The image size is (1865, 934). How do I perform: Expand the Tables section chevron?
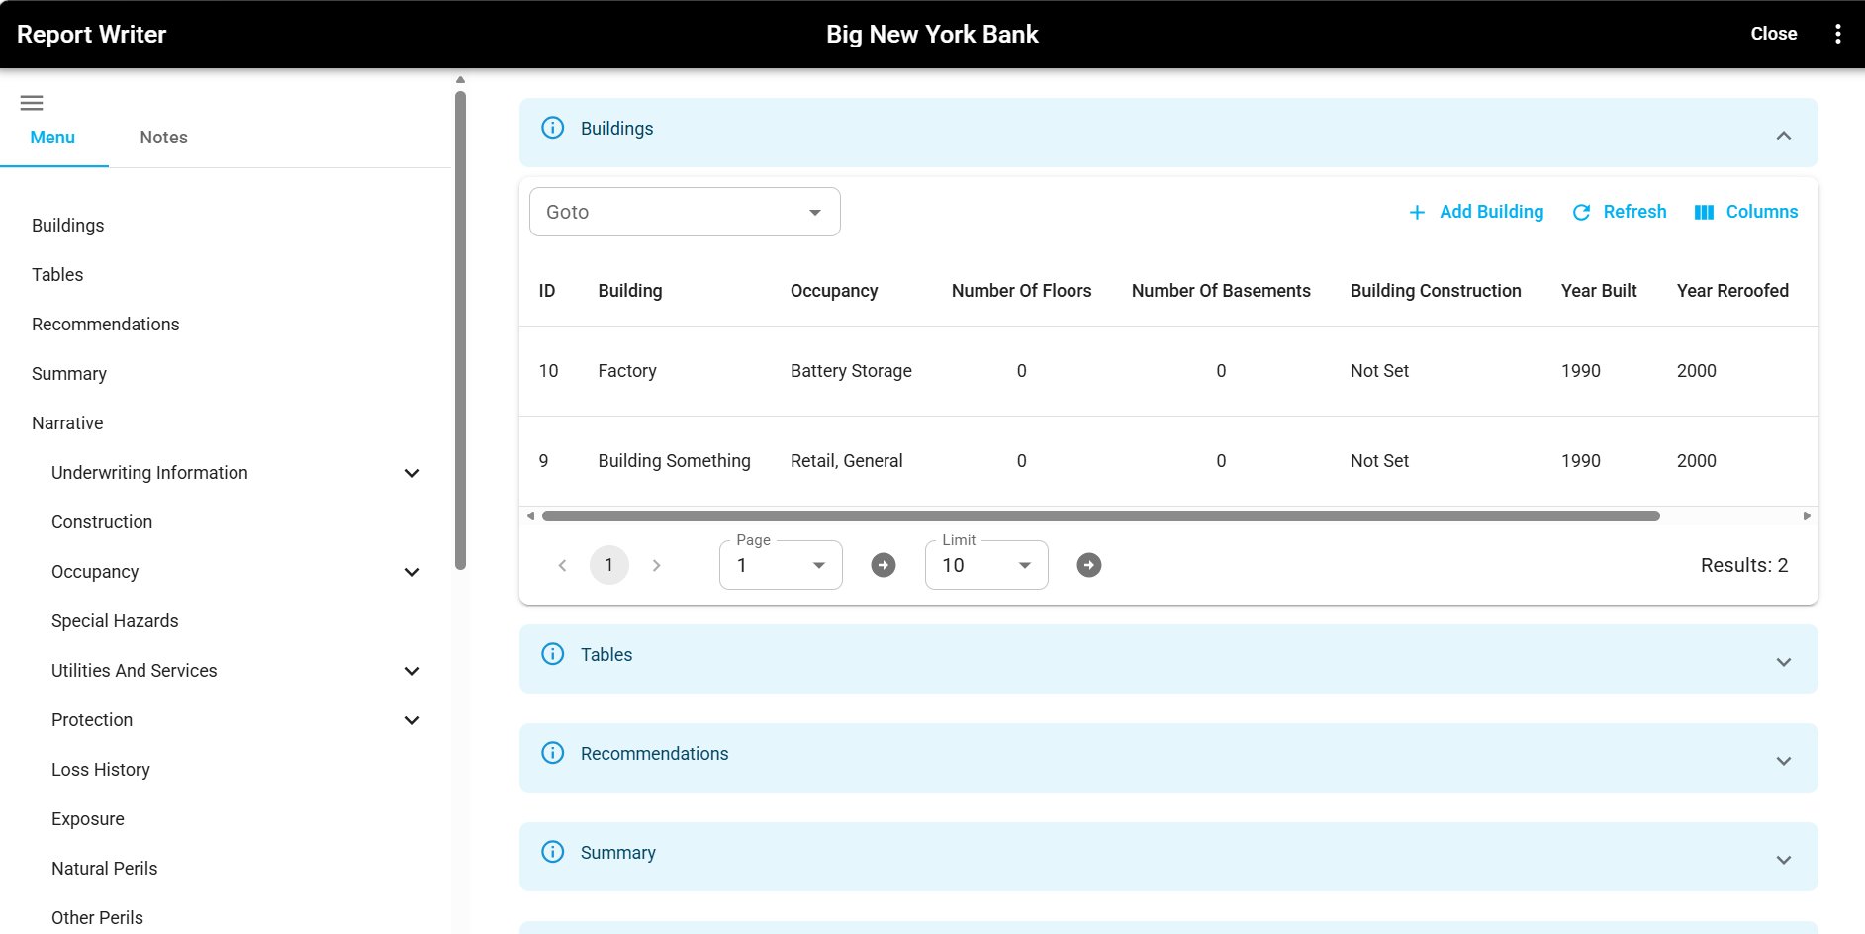pos(1784,662)
